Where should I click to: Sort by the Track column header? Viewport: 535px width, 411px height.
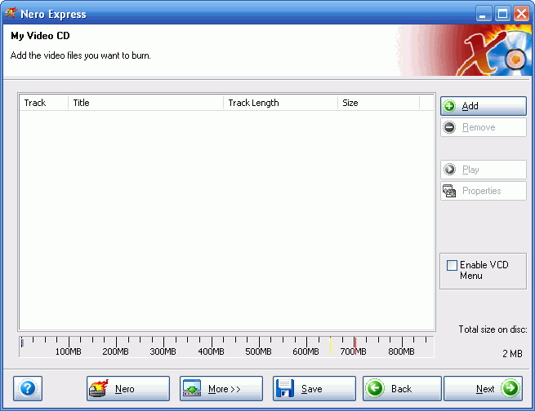(x=43, y=103)
